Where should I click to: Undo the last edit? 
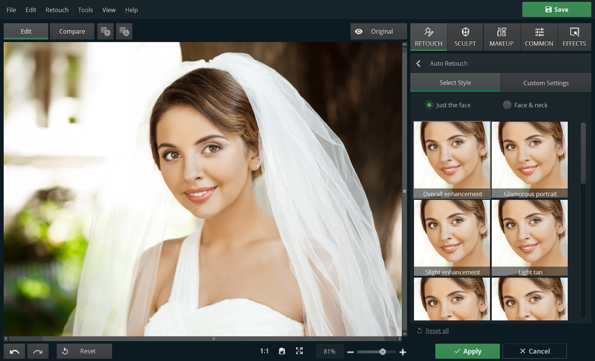pyautogui.click(x=14, y=351)
